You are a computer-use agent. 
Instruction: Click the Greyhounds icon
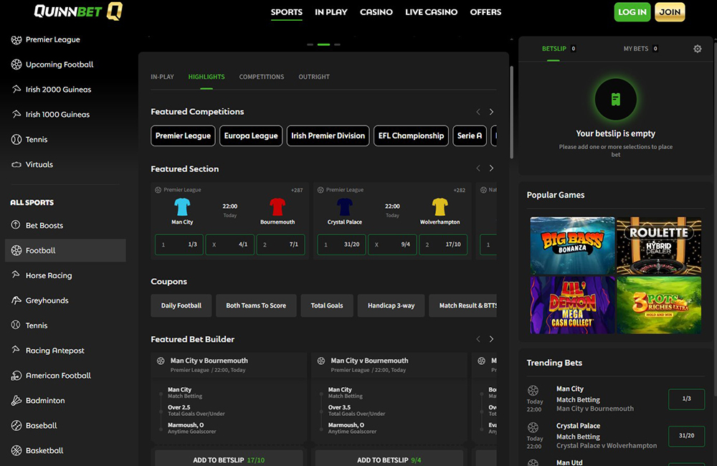16,300
